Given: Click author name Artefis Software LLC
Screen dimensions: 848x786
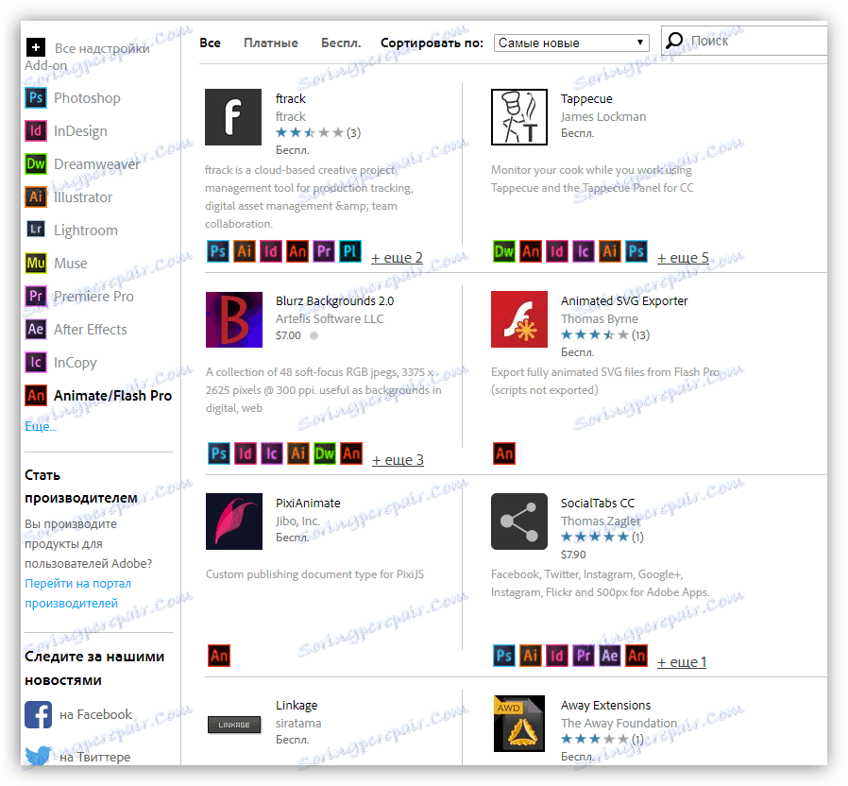Looking at the screenshot, I should pos(330,318).
